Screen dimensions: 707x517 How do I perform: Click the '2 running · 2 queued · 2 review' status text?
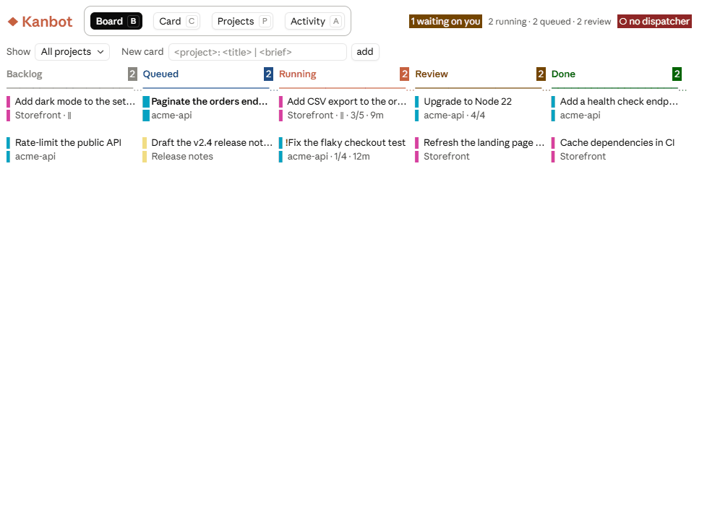click(549, 22)
